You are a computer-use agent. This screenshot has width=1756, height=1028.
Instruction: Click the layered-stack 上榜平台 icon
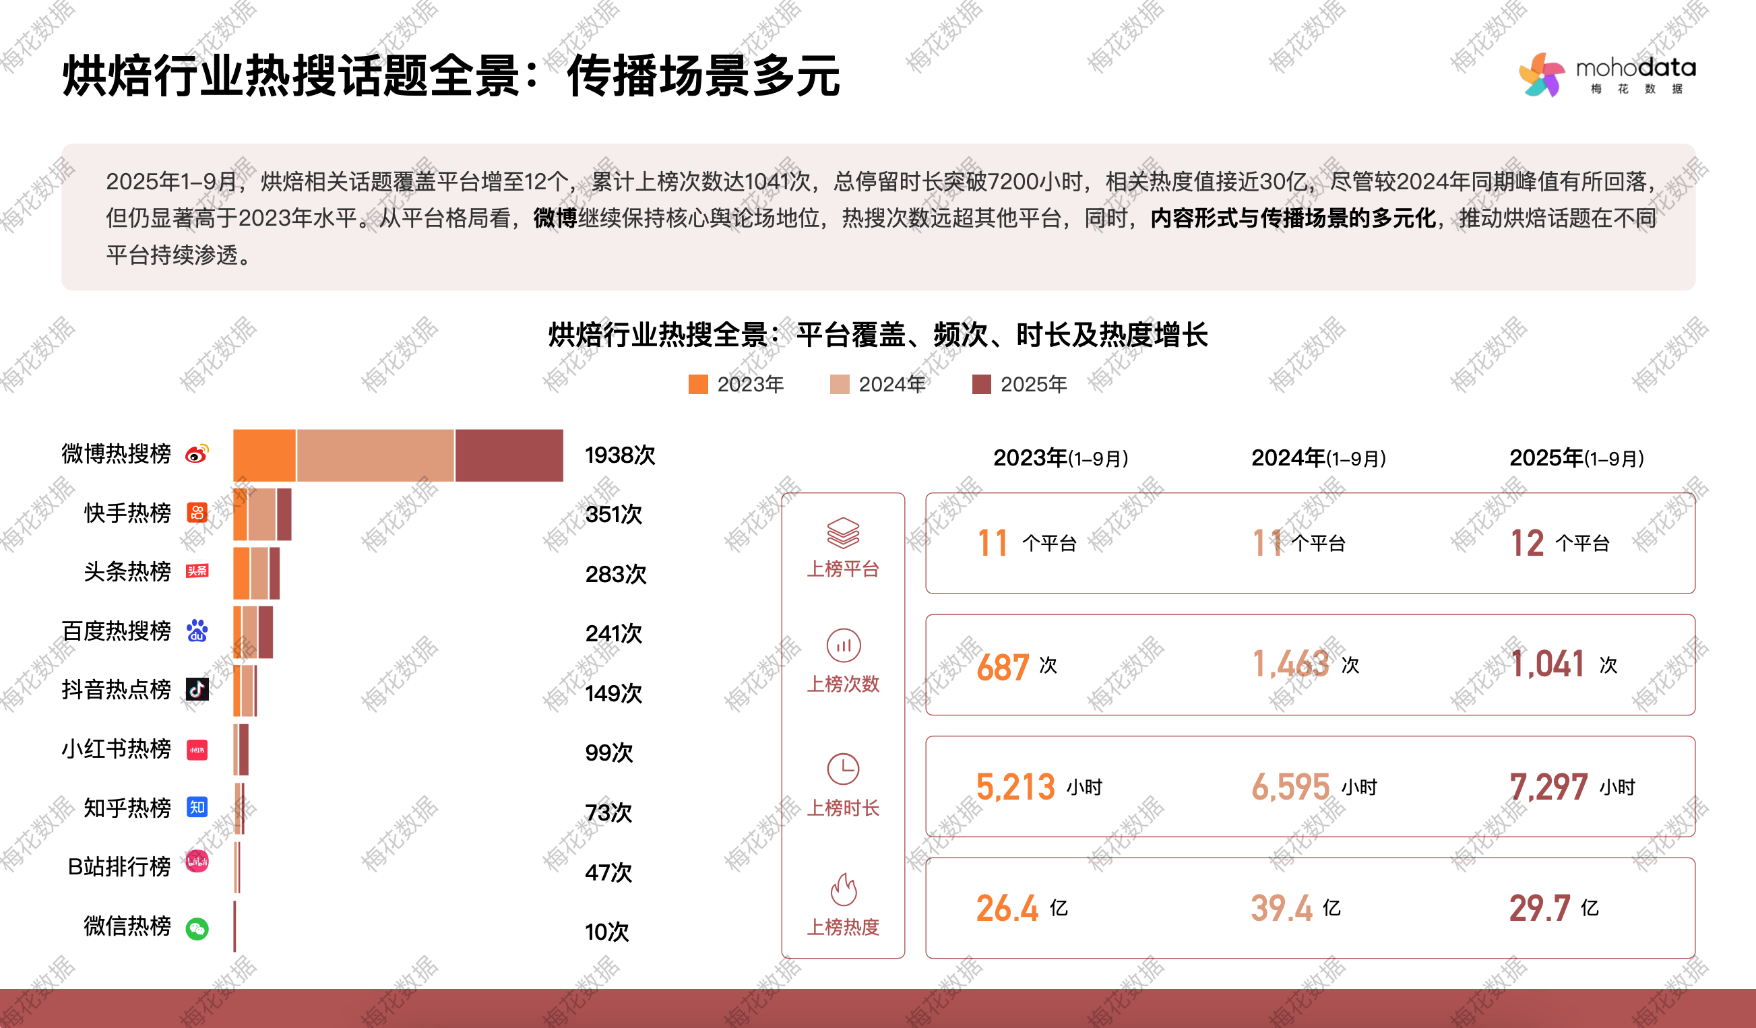point(843,533)
